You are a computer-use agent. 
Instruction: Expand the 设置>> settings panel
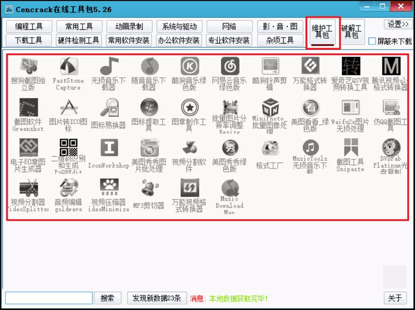(x=398, y=25)
